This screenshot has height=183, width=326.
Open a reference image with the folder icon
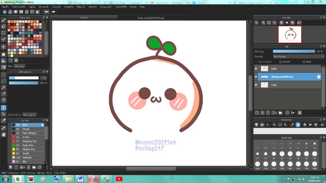(262, 125)
